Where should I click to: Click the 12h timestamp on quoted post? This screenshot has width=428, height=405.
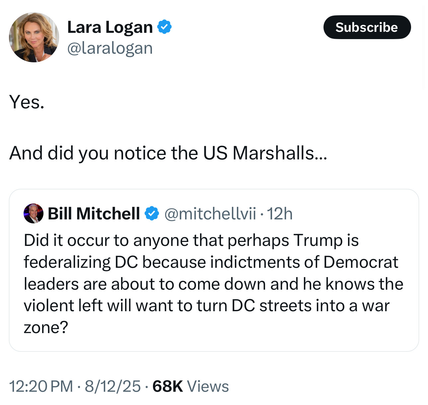[x=280, y=213]
